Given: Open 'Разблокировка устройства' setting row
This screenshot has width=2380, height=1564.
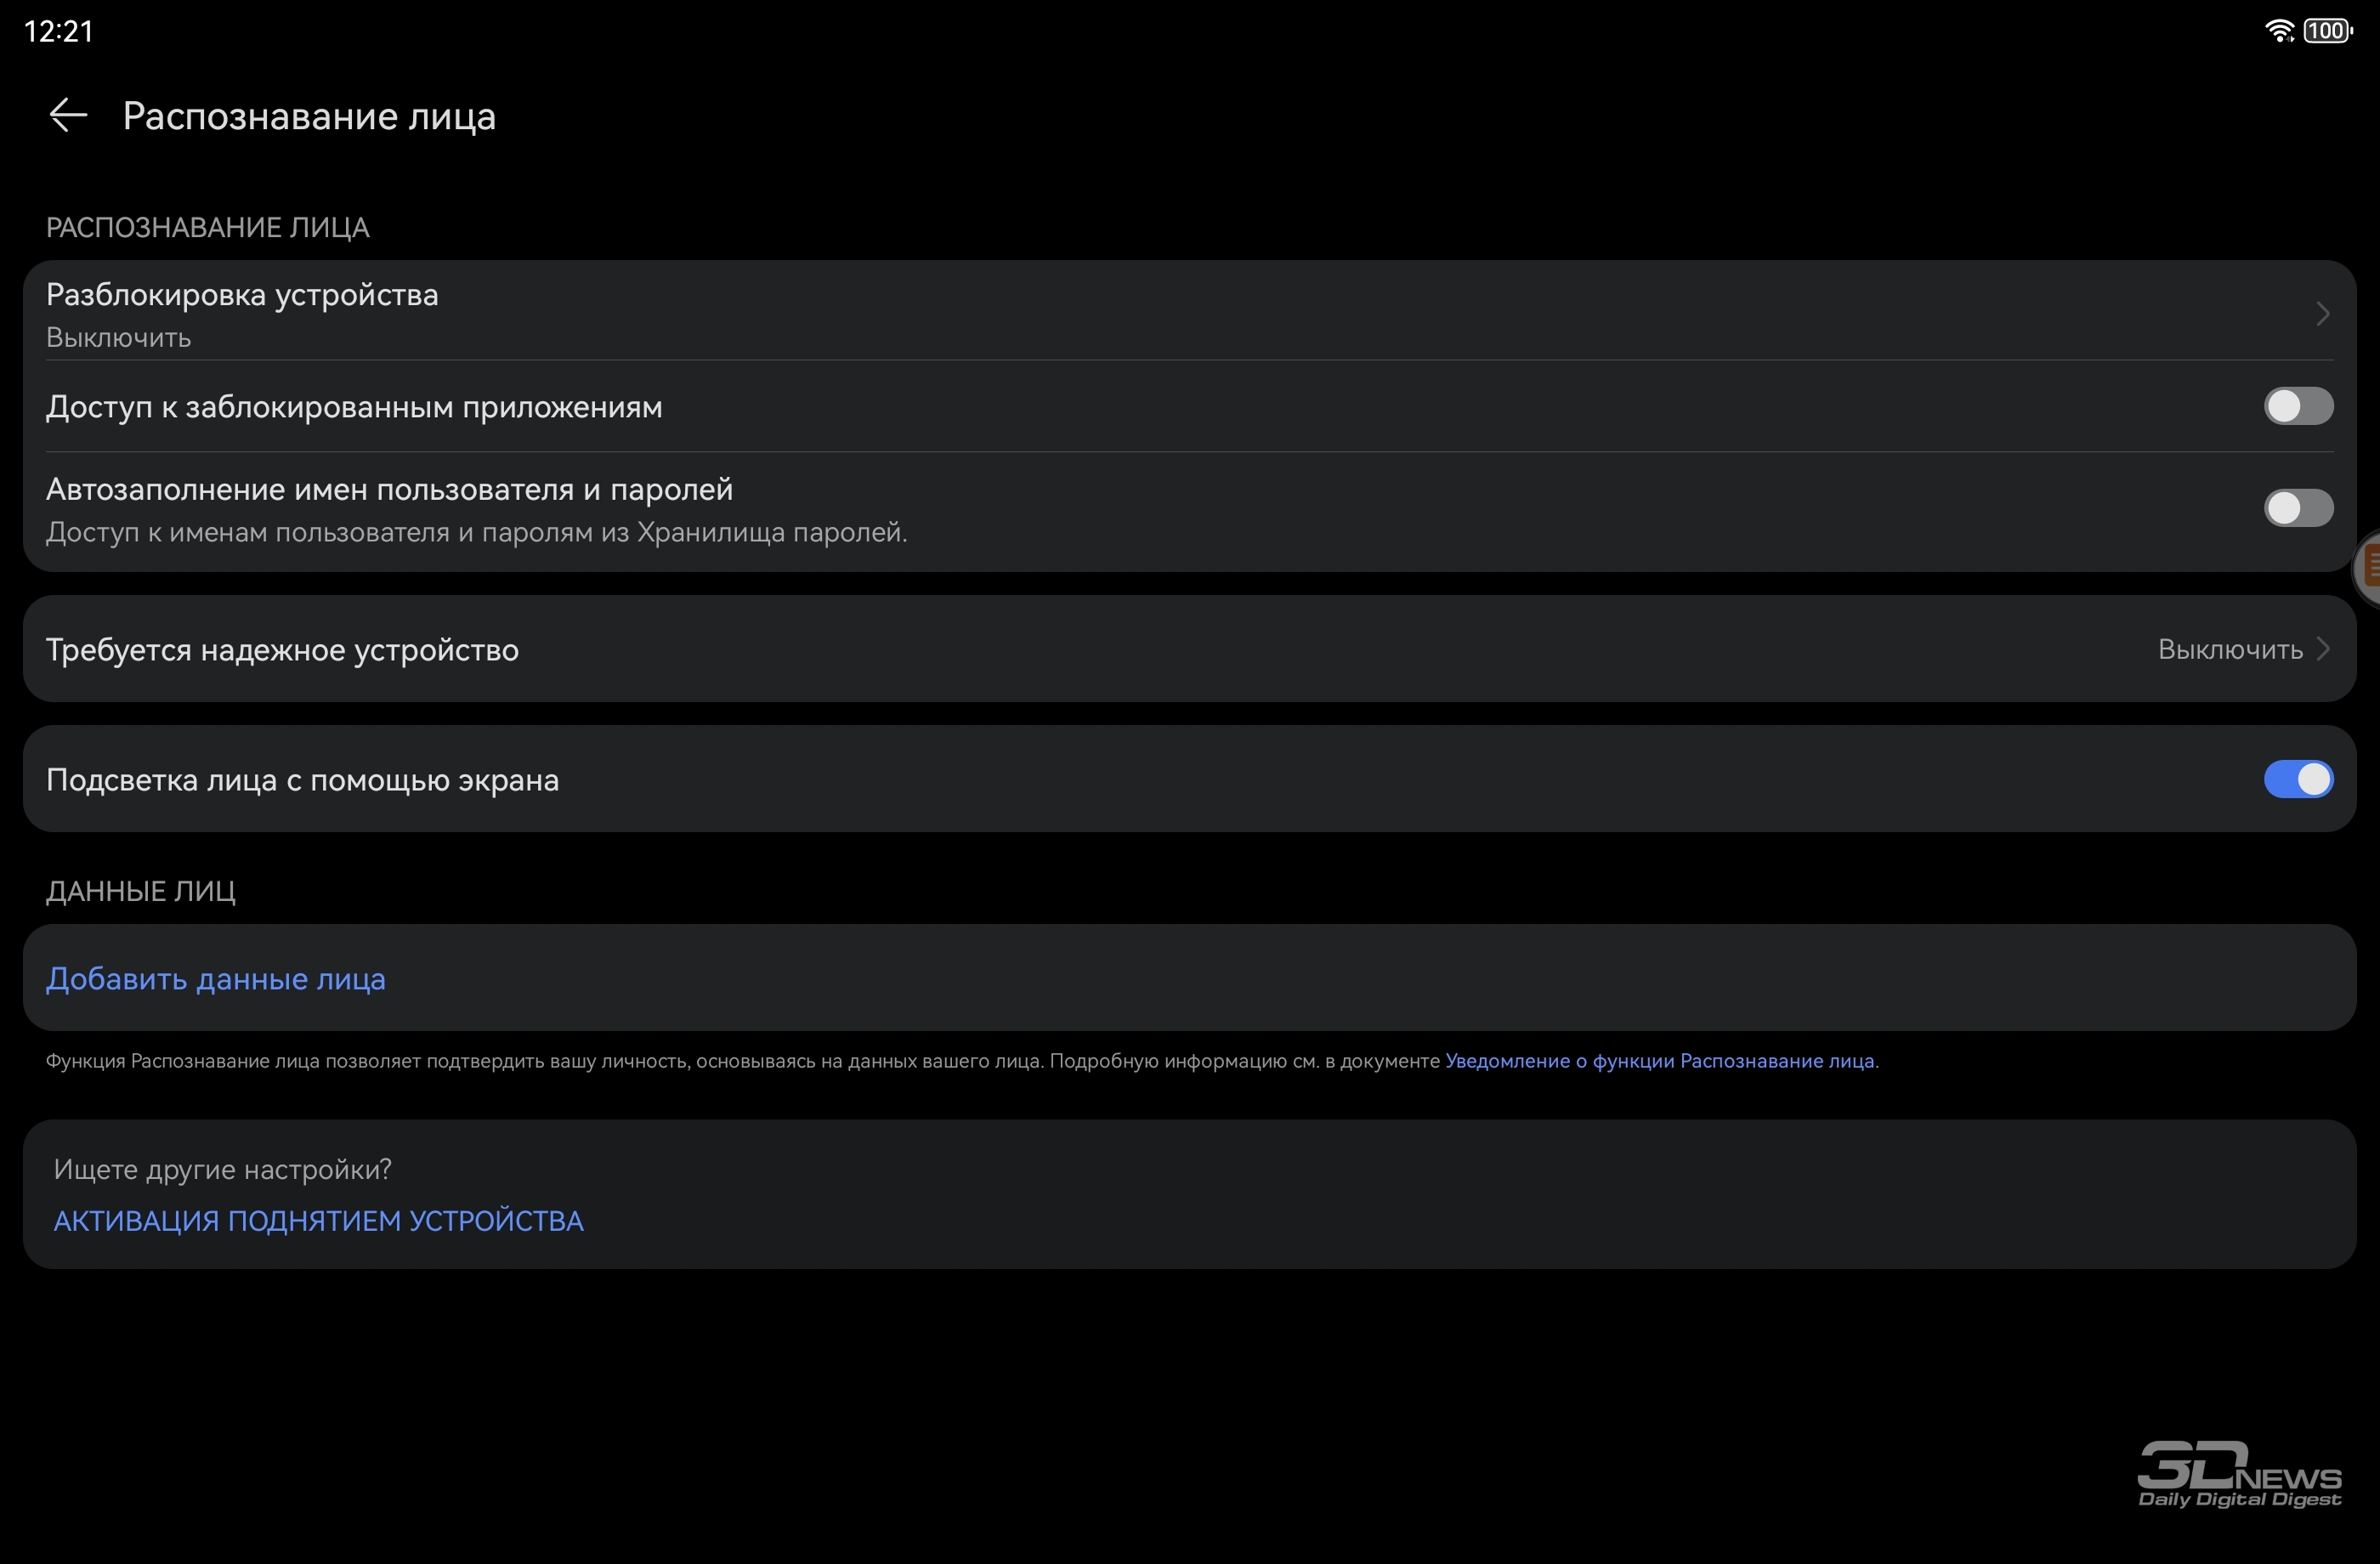Looking at the screenshot, I should pos(1190,311).
